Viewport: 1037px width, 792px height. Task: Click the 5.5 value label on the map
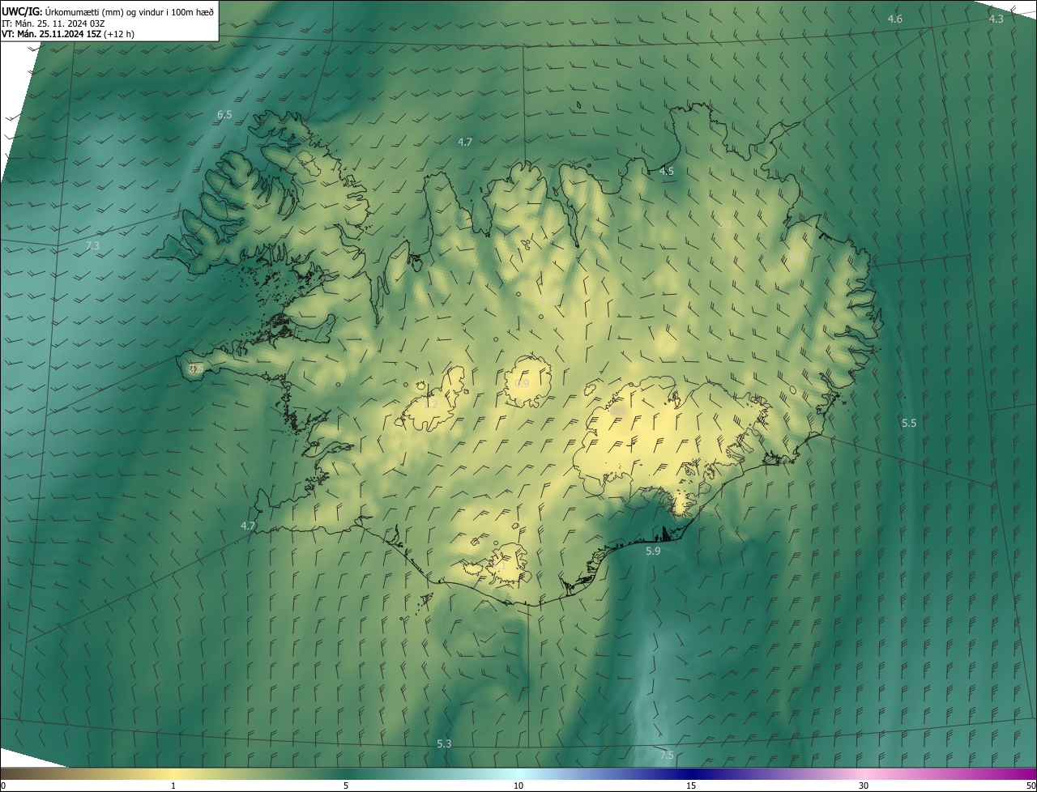(x=909, y=423)
